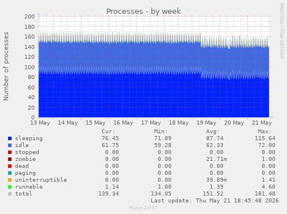Screen dimensions: 287x214
Task: Click the '15 May' x-axis label
Action: [96, 123]
